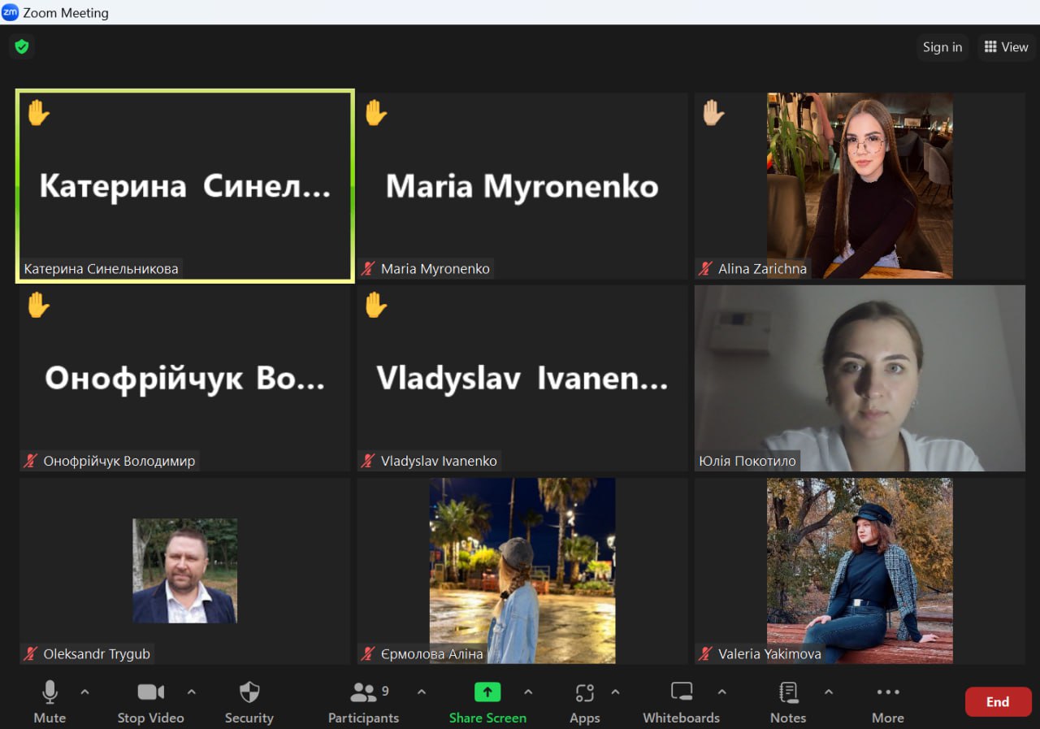Click the green encryption shield icon

coord(22,47)
